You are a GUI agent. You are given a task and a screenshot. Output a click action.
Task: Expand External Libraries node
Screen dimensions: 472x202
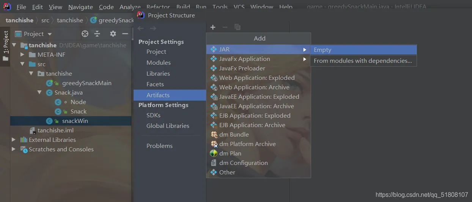tap(14, 140)
